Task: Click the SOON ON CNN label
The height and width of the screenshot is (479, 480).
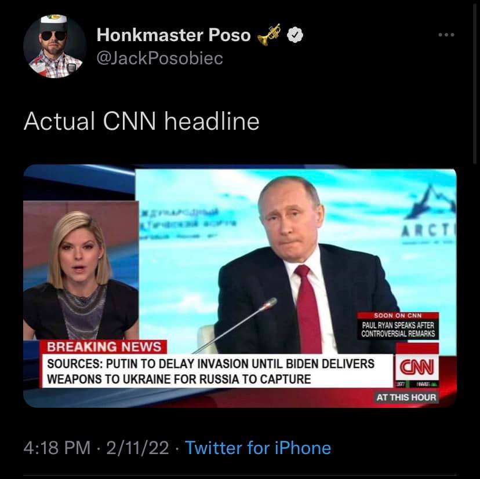Action: (x=398, y=315)
